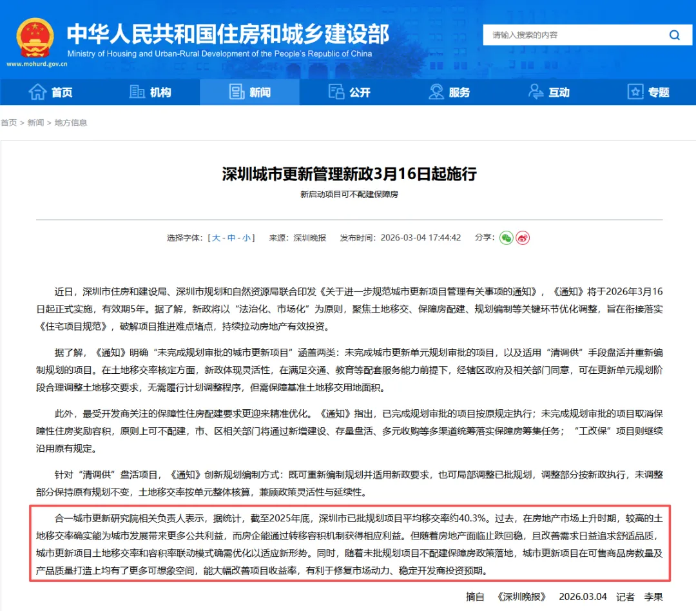Click the ministry Chinese name header text
The image size is (696, 611).
(x=228, y=34)
